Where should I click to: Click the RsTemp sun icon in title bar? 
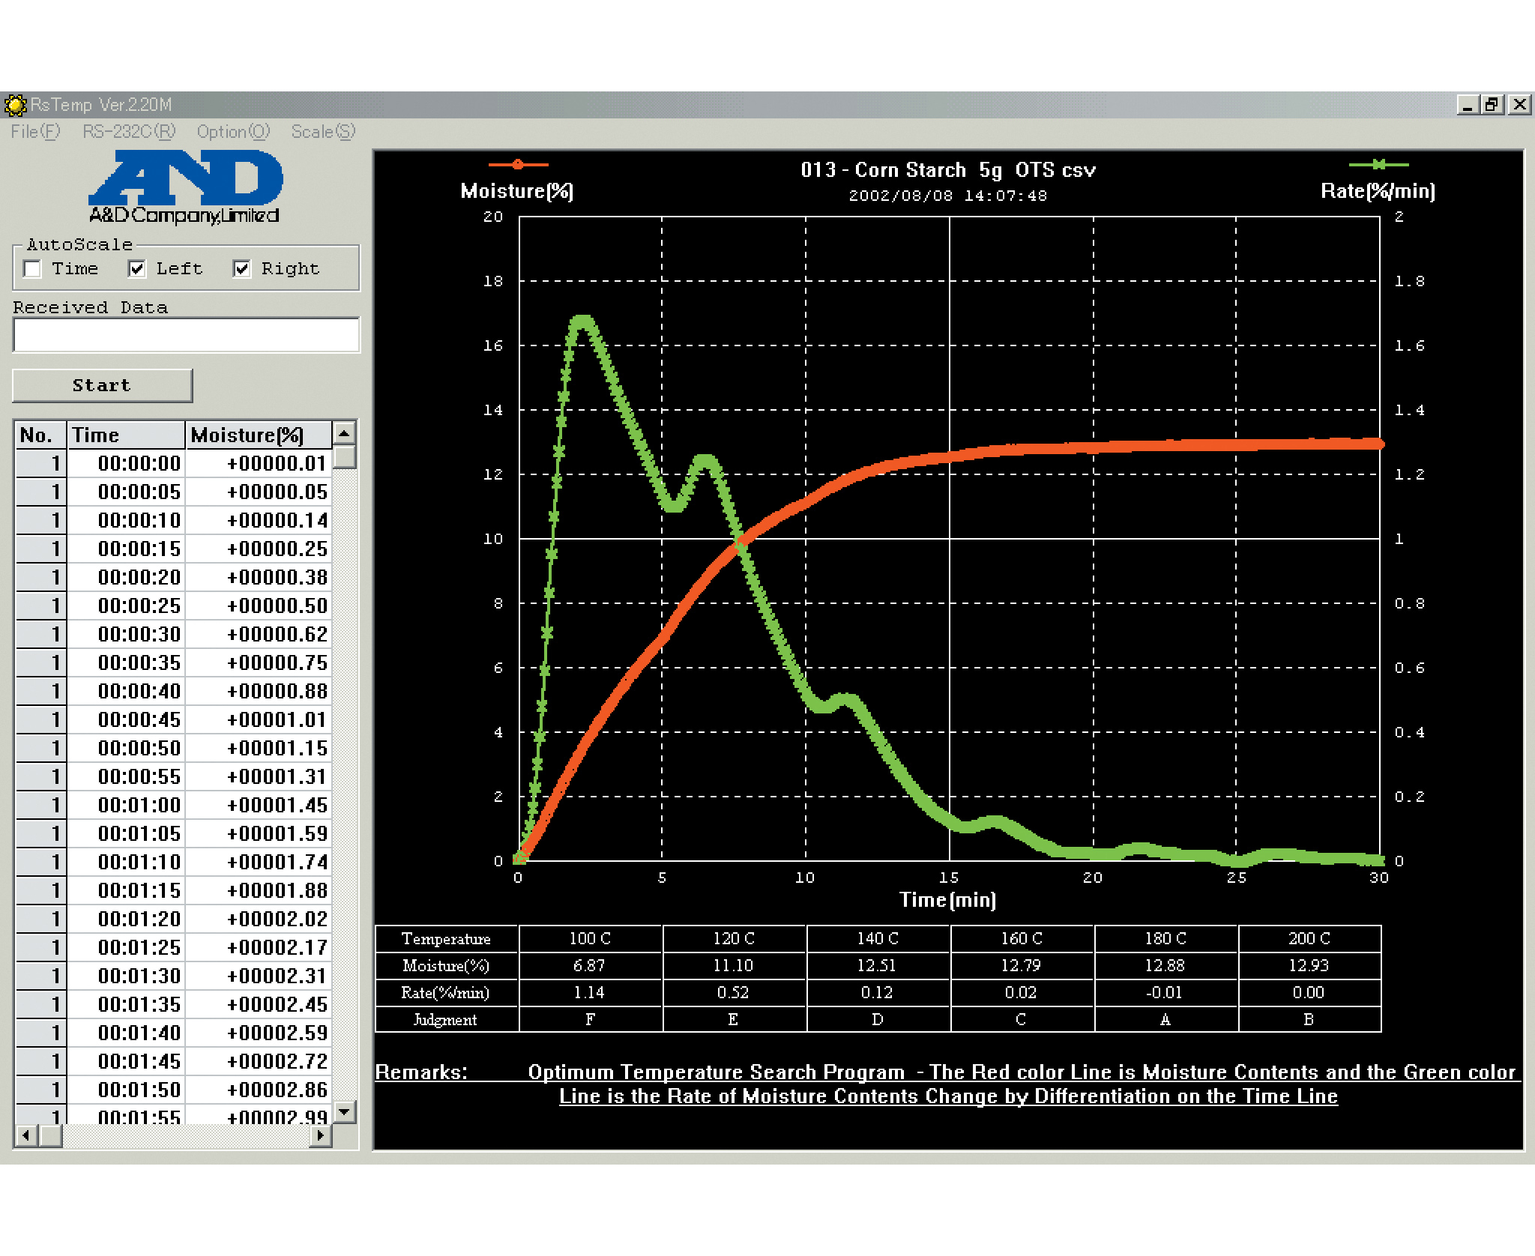click(x=15, y=105)
